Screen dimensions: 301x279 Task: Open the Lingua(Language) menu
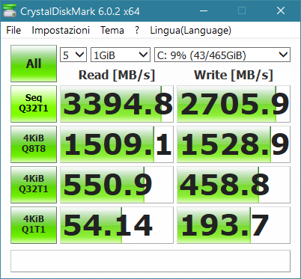(x=190, y=30)
